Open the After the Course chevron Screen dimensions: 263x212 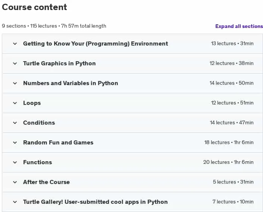(x=15, y=182)
